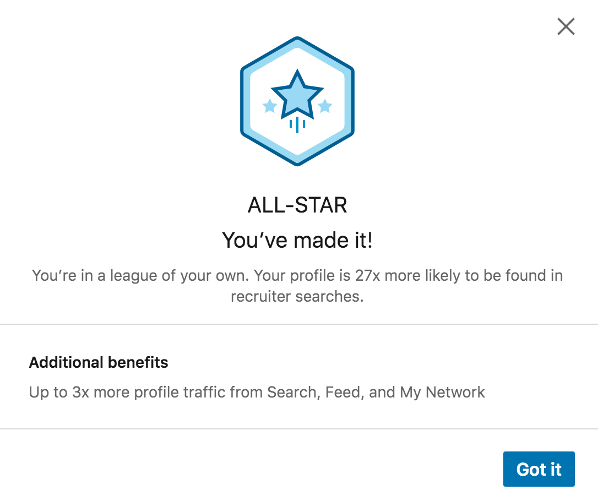Click the ALL-STAR heading

[x=297, y=205]
